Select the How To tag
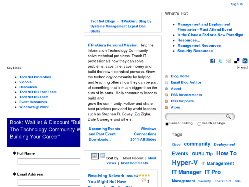 coord(226,153)
